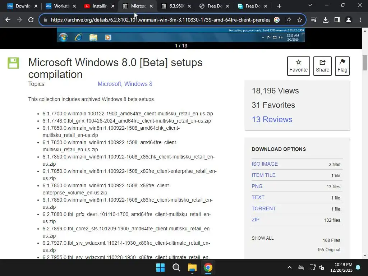
Task: Open a new browser tab
Action: pyautogui.click(x=279, y=6)
